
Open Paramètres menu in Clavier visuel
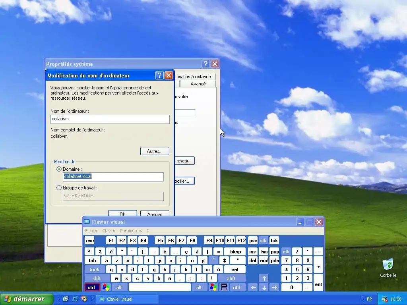coord(131,231)
